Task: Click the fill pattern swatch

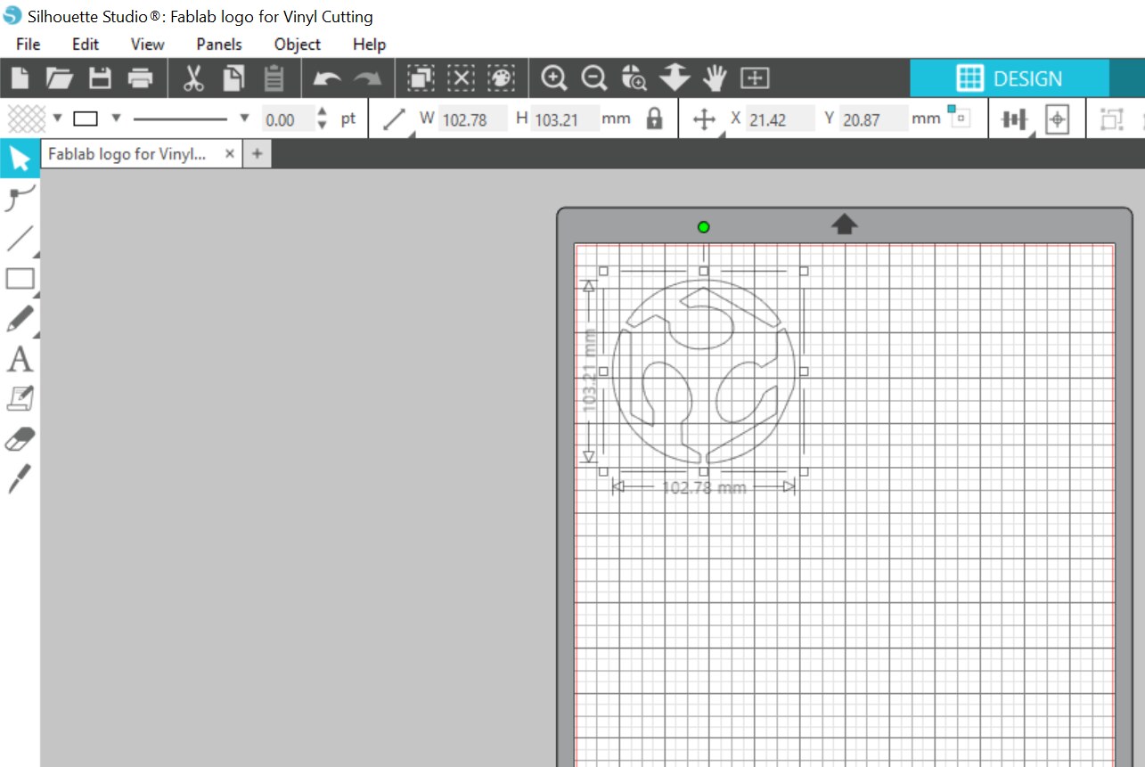Action: tap(26, 118)
